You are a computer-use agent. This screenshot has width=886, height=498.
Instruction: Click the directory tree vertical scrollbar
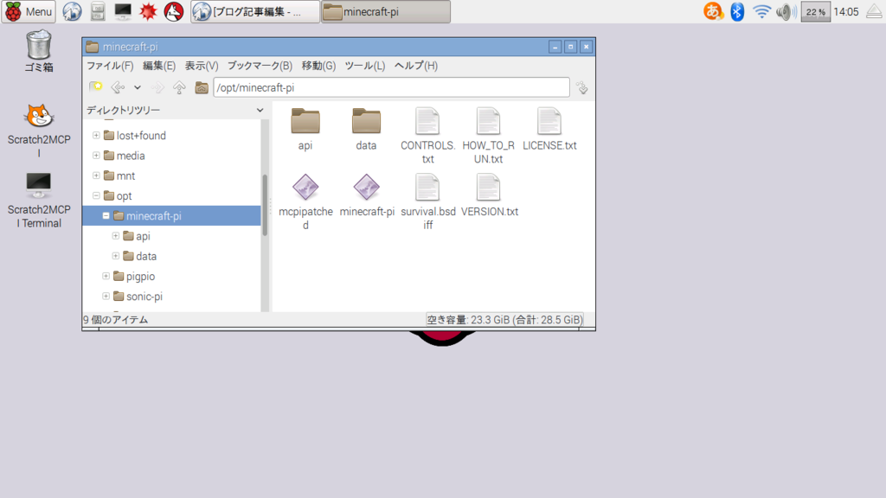pyautogui.click(x=265, y=204)
